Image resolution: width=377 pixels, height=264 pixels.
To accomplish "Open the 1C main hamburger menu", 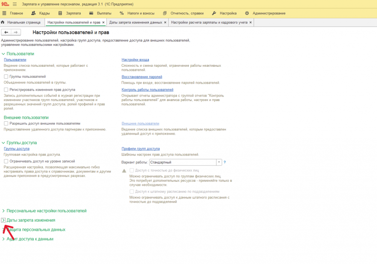I will pos(15,4).
